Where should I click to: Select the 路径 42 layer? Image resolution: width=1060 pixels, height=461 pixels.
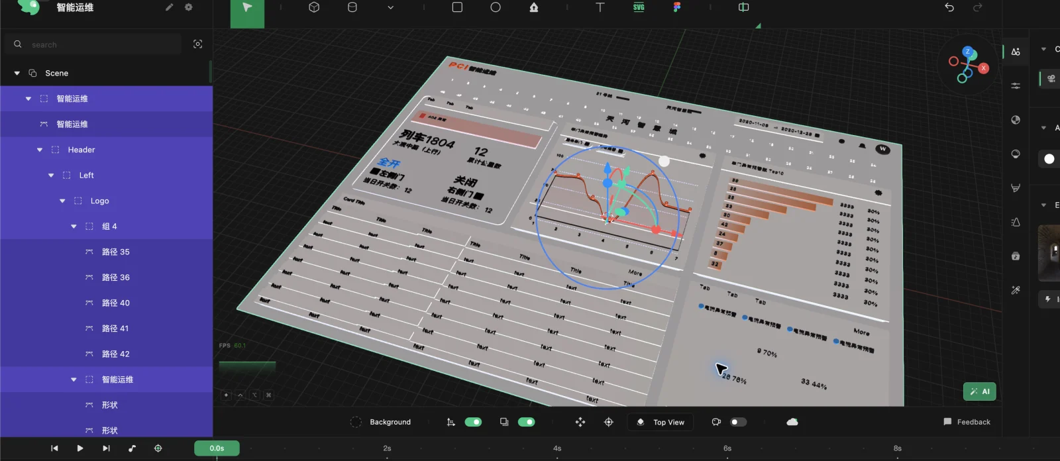pyautogui.click(x=106, y=354)
